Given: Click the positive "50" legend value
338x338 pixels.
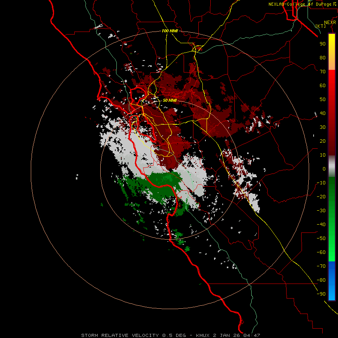Looking at the screenshot, I should point(323,100).
